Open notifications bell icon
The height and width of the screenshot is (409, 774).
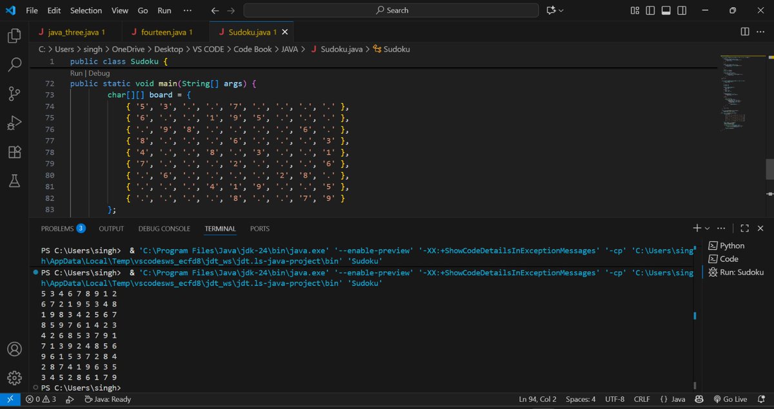[x=761, y=399]
